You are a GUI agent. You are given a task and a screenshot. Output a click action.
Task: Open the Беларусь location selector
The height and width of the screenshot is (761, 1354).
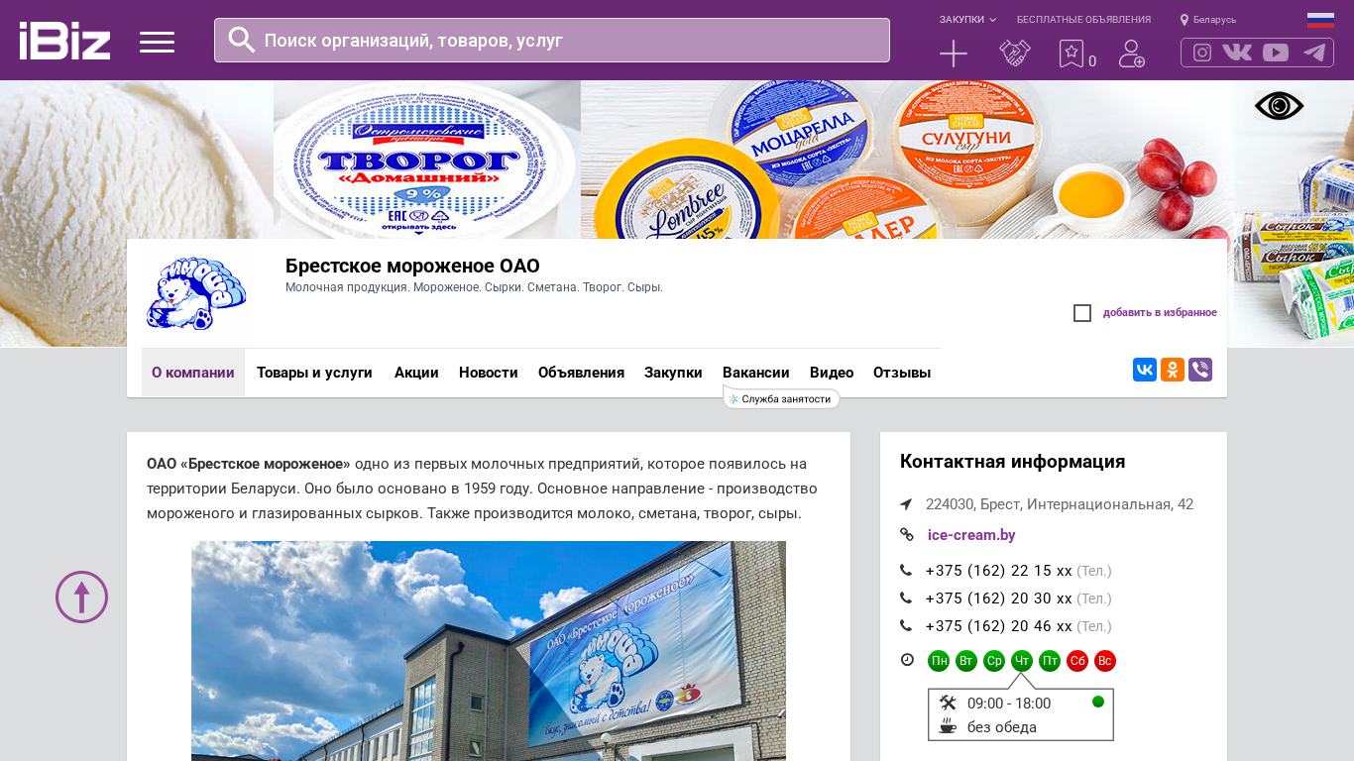pyautogui.click(x=1208, y=20)
